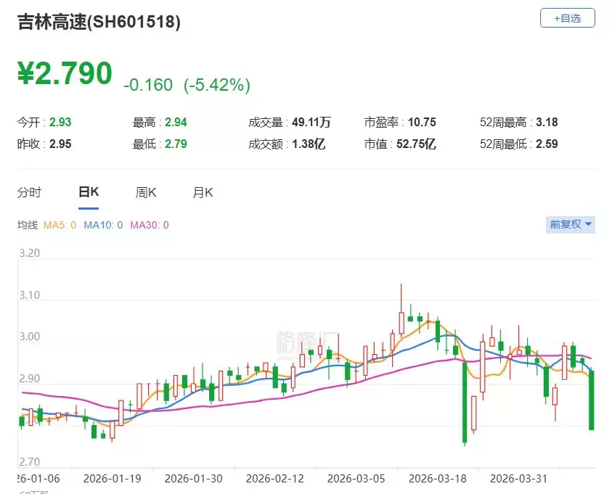Screen dimensions: 612x494
Task: Click the stock title 吉林高速(SH601518)
Action: point(98,22)
